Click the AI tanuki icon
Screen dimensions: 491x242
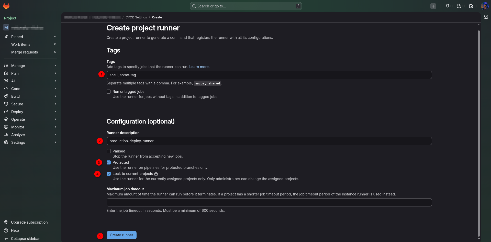[6, 81]
